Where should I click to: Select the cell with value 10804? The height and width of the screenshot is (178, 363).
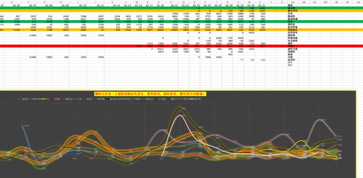(160, 30)
